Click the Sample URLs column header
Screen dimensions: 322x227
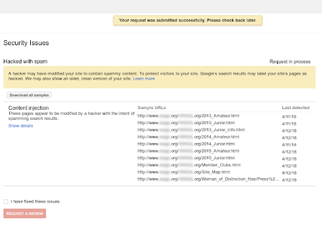(x=152, y=108)
